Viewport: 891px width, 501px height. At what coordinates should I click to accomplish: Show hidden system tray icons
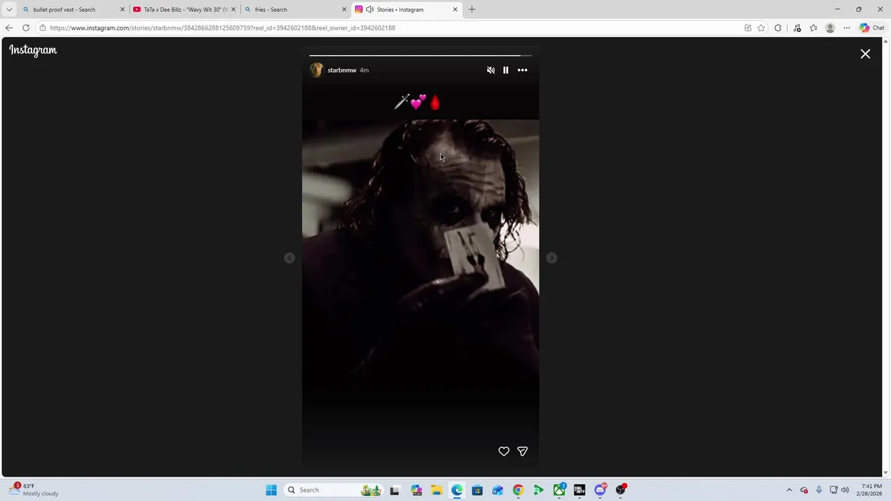[789, 490]
